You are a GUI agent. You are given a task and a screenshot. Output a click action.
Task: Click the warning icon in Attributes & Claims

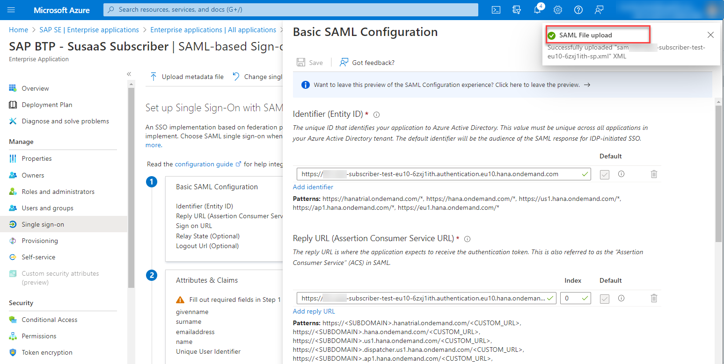click(180, 300)
